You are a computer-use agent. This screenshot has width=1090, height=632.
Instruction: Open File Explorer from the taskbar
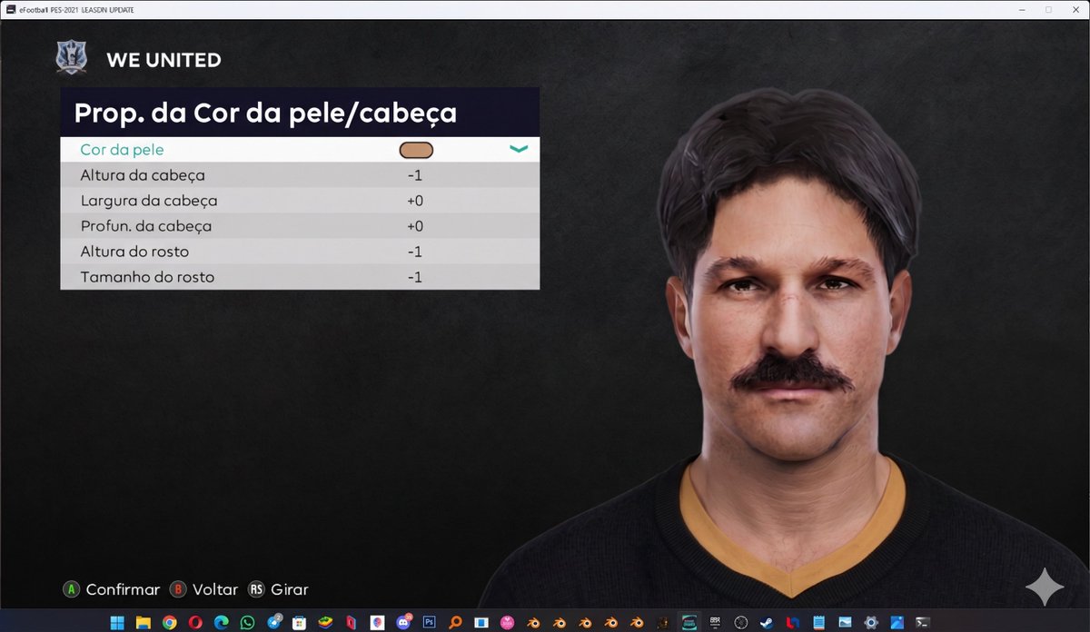tap(143, 622)
